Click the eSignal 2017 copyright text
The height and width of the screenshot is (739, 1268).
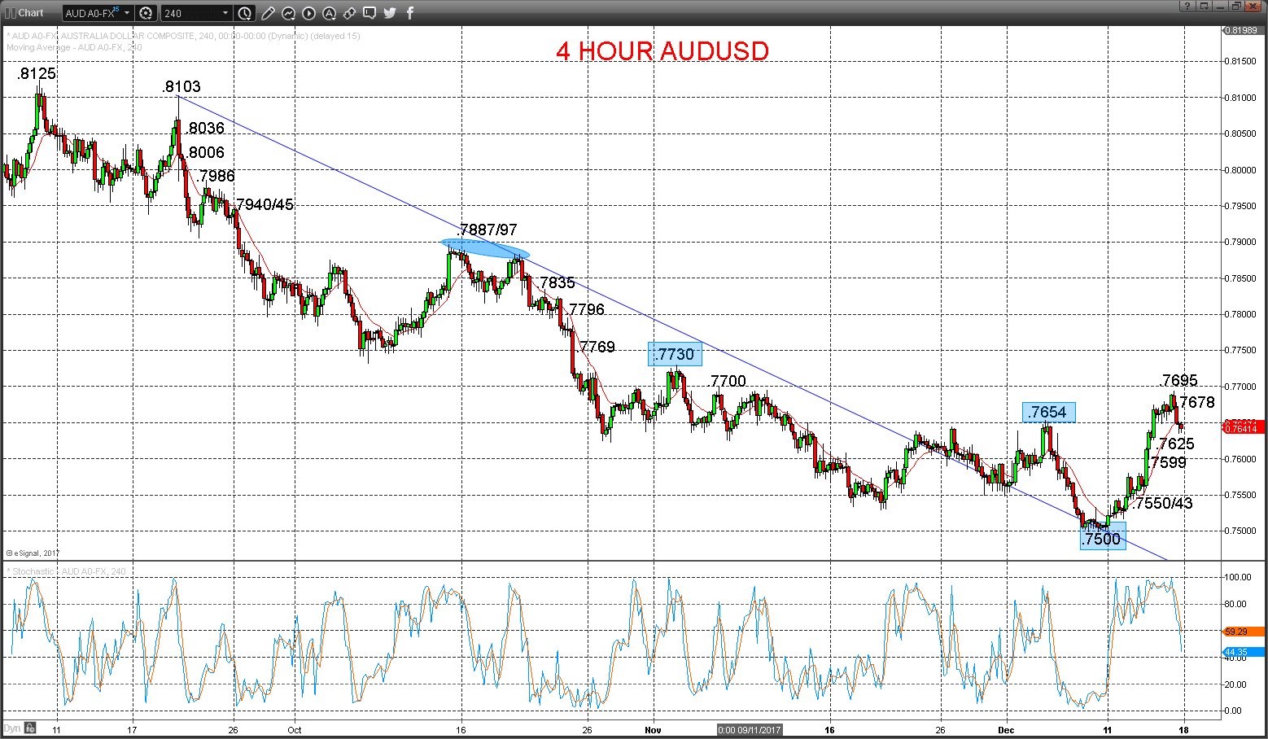point(33,553)
